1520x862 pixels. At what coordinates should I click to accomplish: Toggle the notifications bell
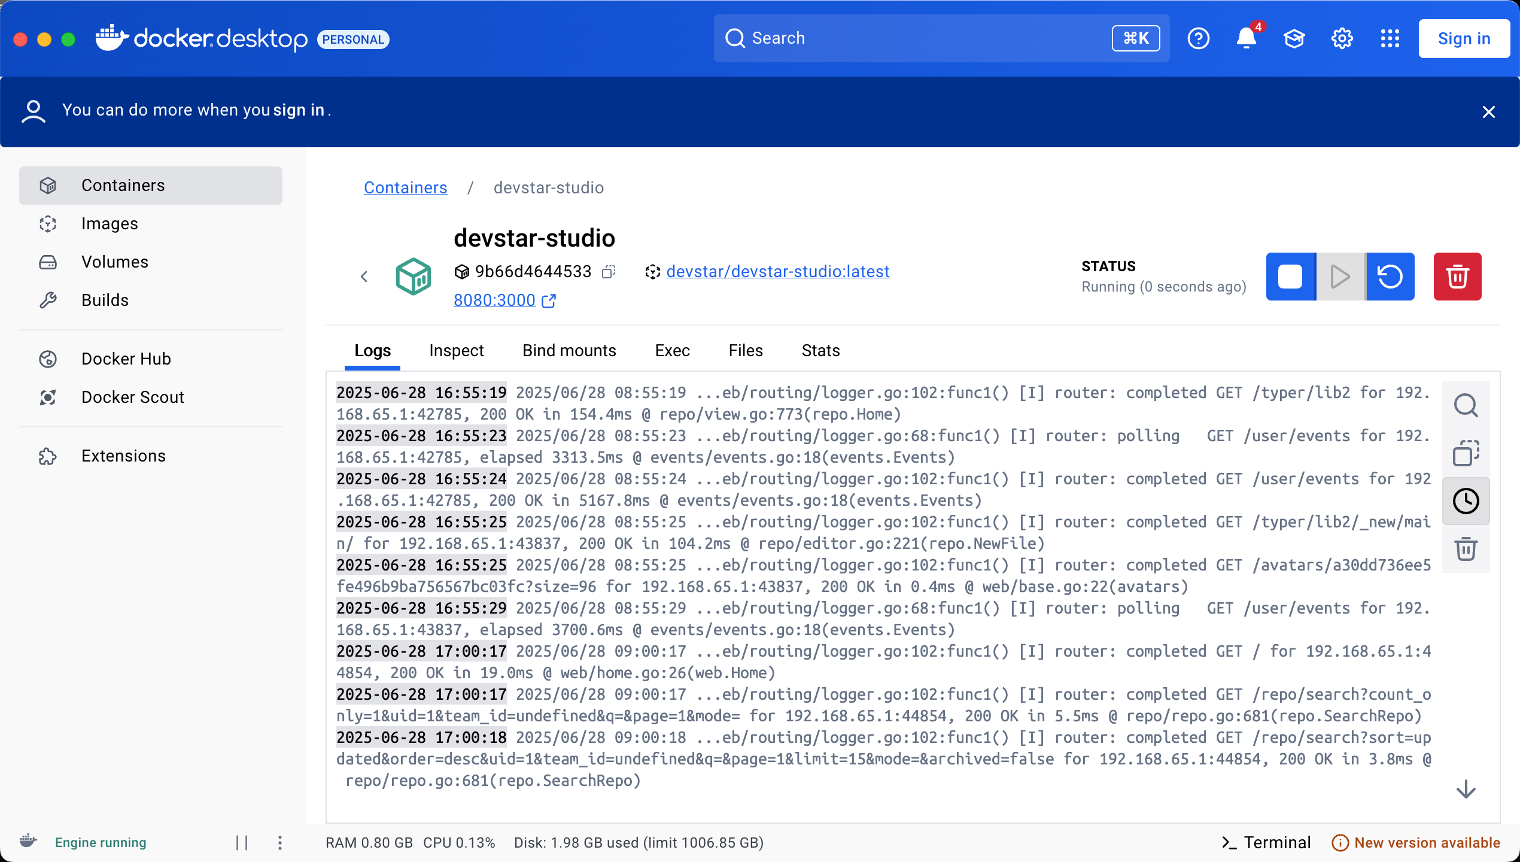pyautogui.click(x=1247, y=38)
